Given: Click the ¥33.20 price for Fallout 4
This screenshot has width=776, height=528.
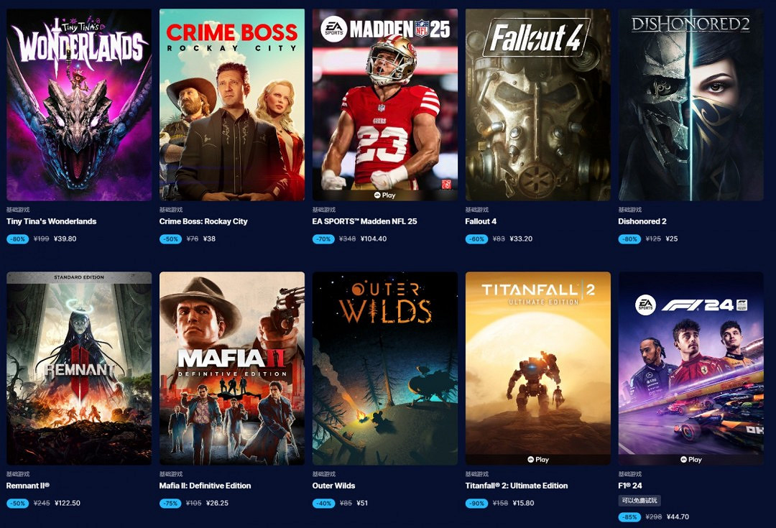Looking at the screenshot, I should [x=521, y=239].
